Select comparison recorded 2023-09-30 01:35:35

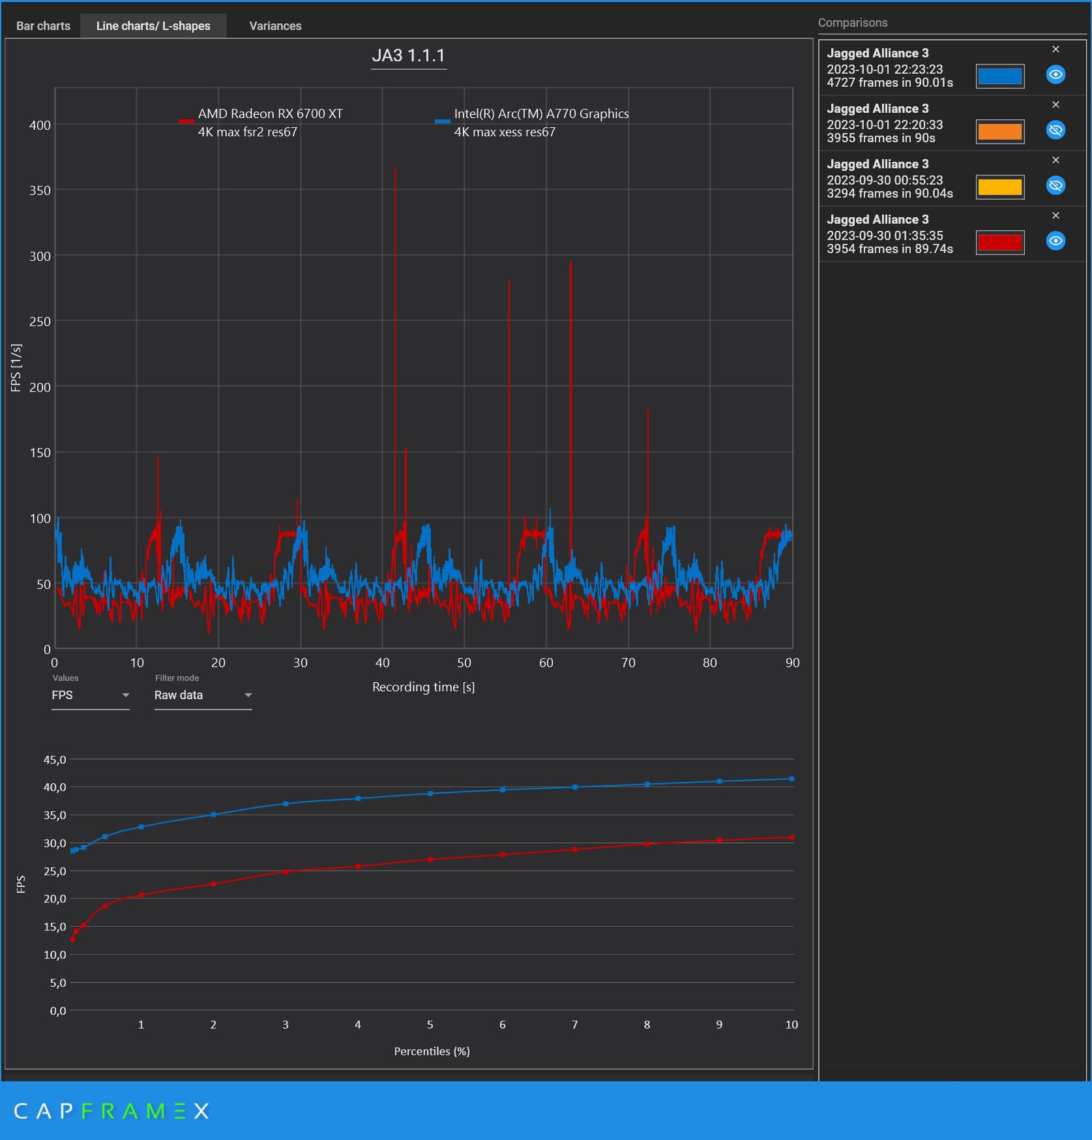click(952, 234)
